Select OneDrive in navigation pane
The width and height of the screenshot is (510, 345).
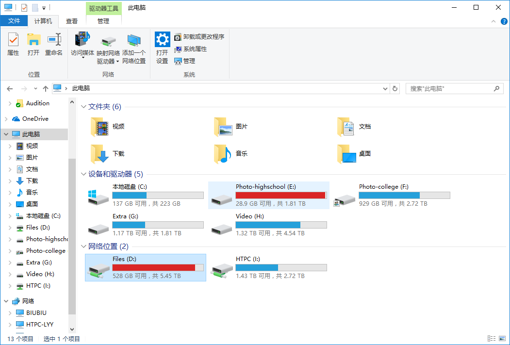(x=35, y=119)
